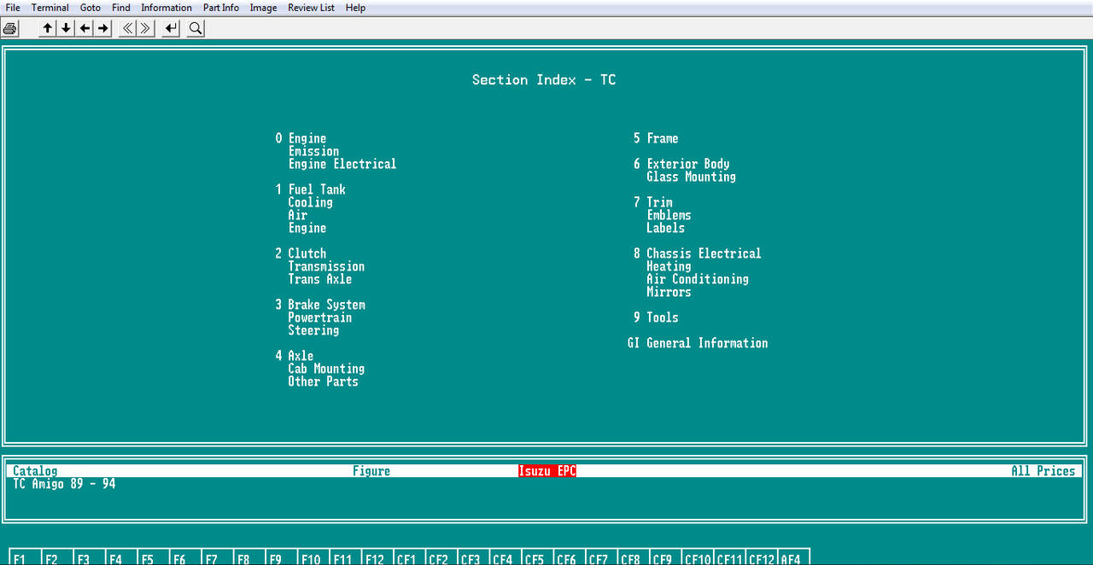The image size is (1093, 565).
Task: Select the Heating entry
Action: [x=669, y=266]
